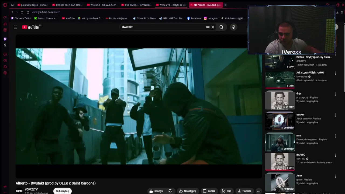
Task: Open History clock icon in sidebar
Action: tap(5, 61)
